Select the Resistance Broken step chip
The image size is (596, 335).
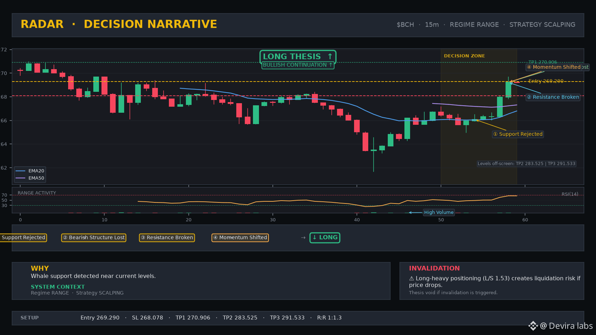tap(167, 238)
